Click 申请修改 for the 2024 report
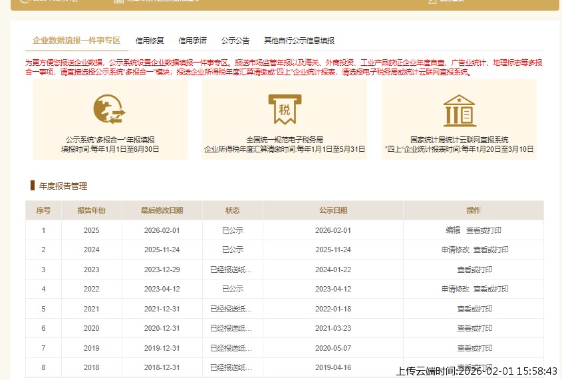Image resolution: width=562 pixels, height=380 pixels. [x=455, y=250]
